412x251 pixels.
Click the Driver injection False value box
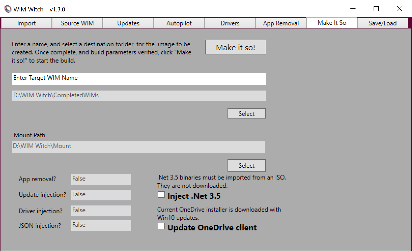(101, 211)
